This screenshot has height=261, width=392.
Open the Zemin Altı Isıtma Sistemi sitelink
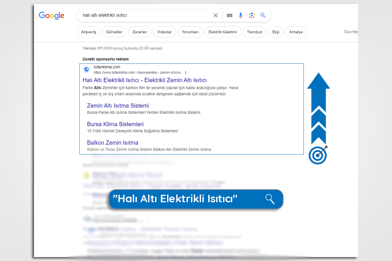pyautogui.click(x=118, y=106)
